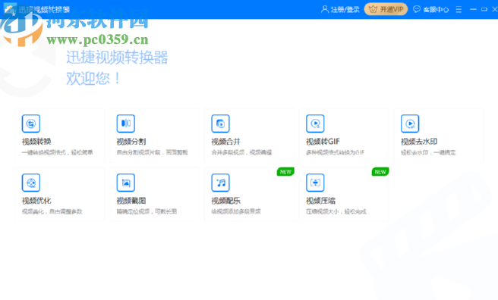Select the 视频转换 title text
The width and height of the screenshot is (498, 300).
[36, 142]
